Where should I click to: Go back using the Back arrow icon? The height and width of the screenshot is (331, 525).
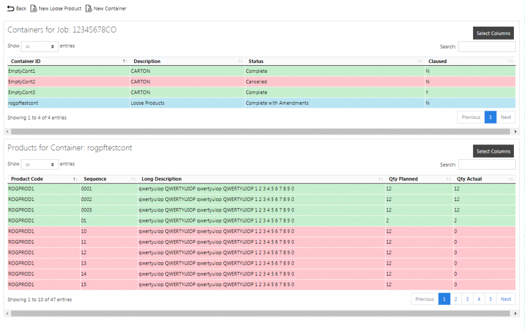point(10,8)
